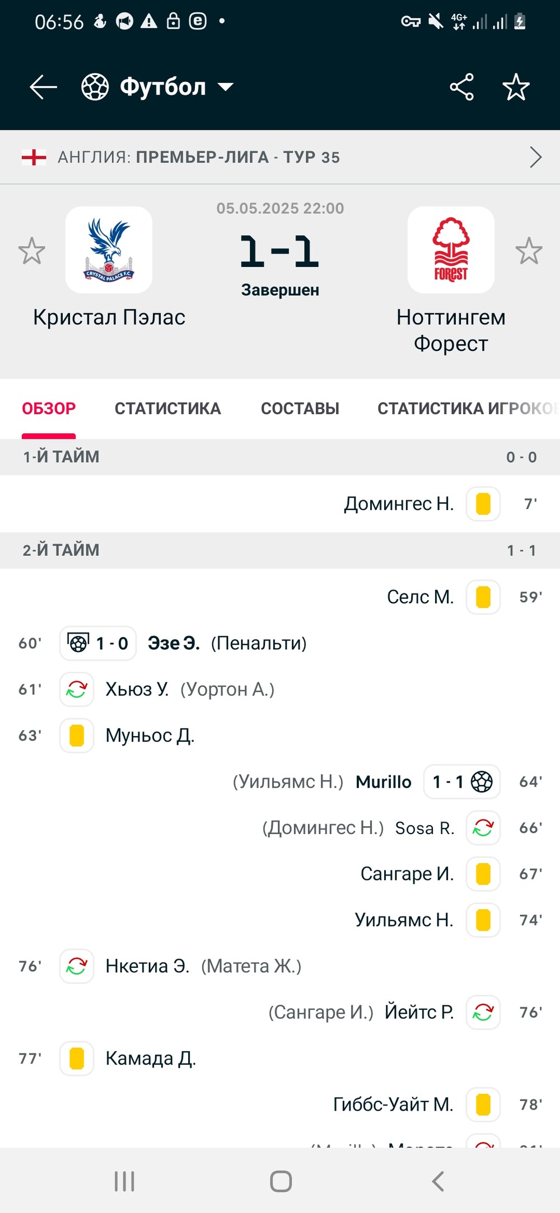
Task: Tap the penalty goal icon at 60'
Action: [x=78, y=643]
